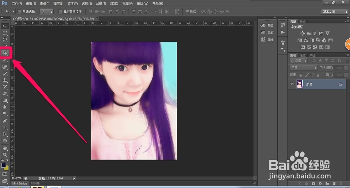Open the 填充 fill dropdown arrow
350x188 pixels.
click(x=346, y=75)
